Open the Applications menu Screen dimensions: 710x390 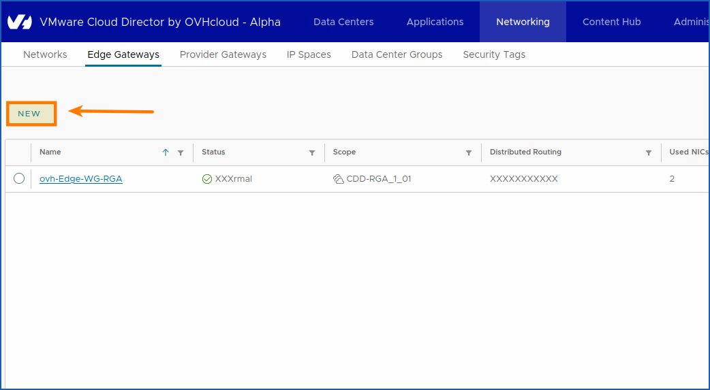[435, 22]
